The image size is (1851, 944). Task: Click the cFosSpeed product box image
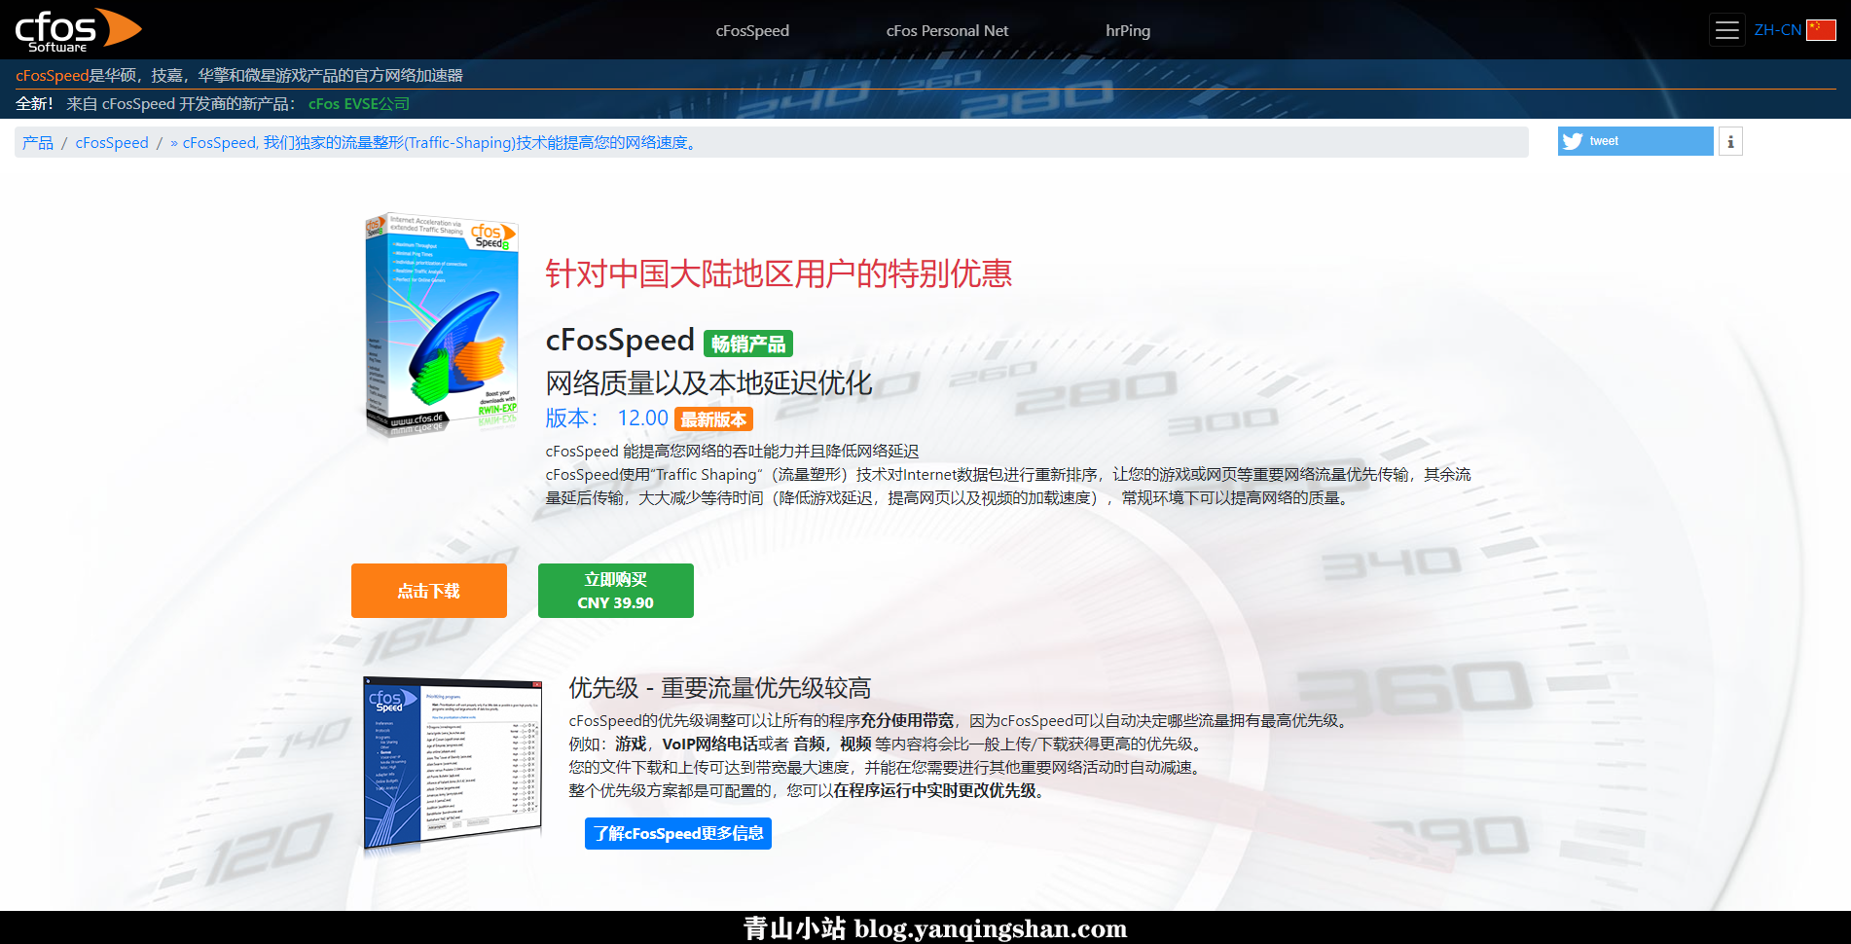click(x=441, y=324)
